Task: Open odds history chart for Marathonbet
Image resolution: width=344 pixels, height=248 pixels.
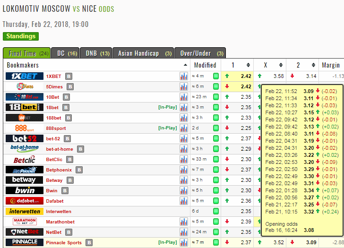Action: (184, 222)
